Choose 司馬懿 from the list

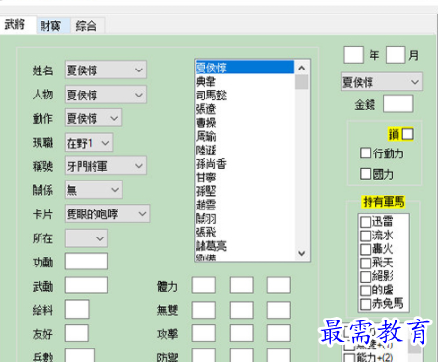click(245, 96)
